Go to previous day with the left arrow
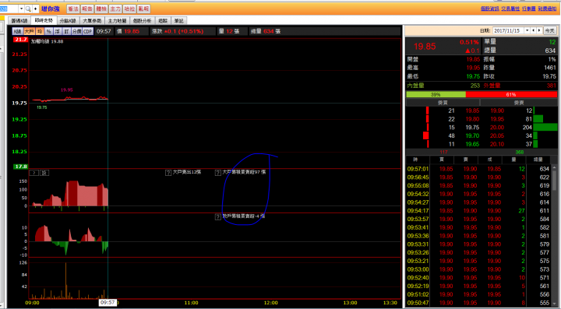 pos(534,30)
